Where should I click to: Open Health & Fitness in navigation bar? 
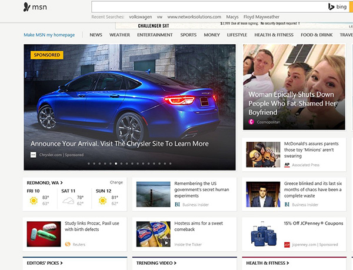pyautogui.click(x=274, y=35)
